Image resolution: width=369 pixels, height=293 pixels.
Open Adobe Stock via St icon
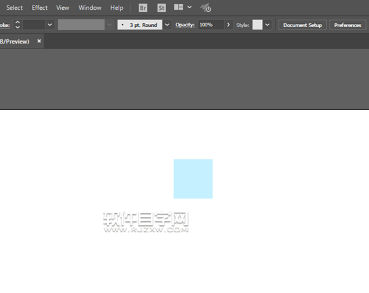[x=161, y=8]
